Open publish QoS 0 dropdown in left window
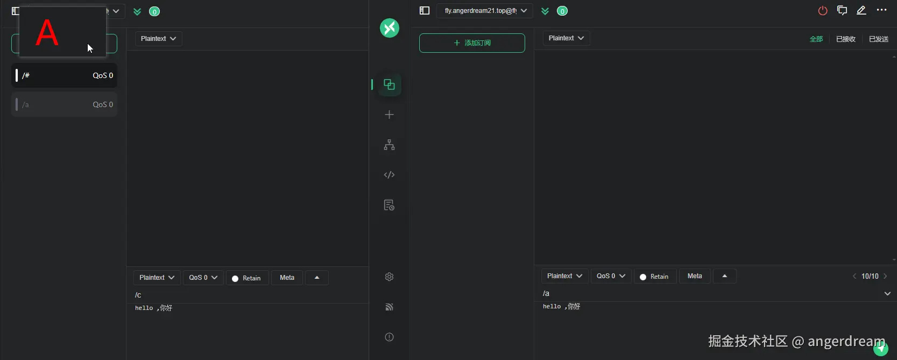 203,278
